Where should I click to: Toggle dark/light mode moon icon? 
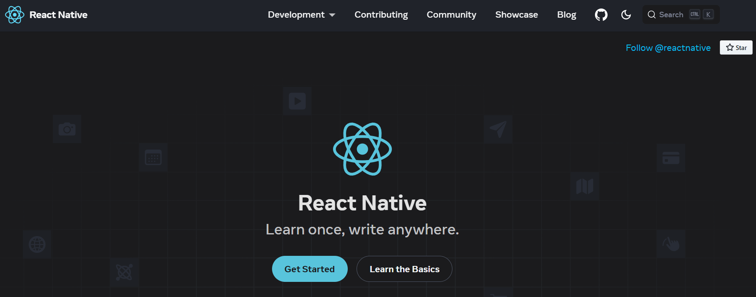coord(626,15)
